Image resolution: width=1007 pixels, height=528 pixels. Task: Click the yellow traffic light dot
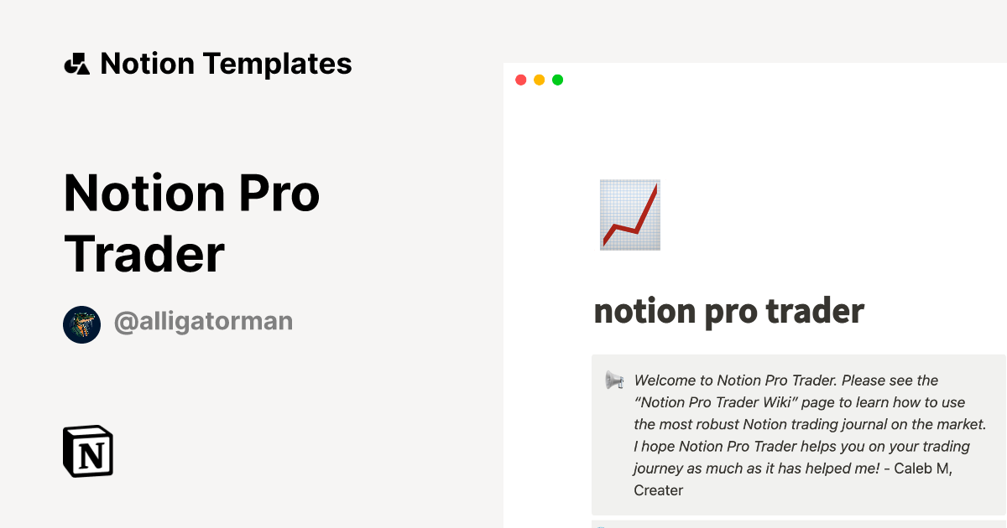point(539,80)
